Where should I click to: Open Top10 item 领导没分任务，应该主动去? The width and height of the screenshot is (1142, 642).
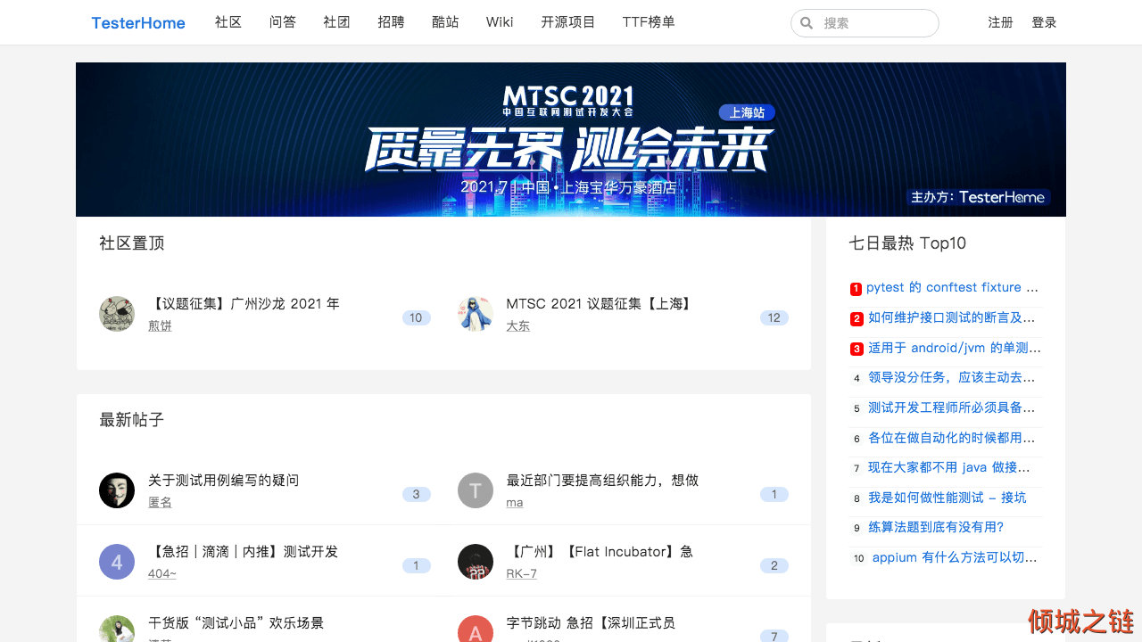(x=952, y=378)
